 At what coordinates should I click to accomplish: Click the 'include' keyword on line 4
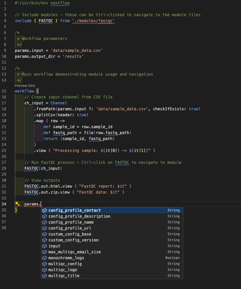23,21
